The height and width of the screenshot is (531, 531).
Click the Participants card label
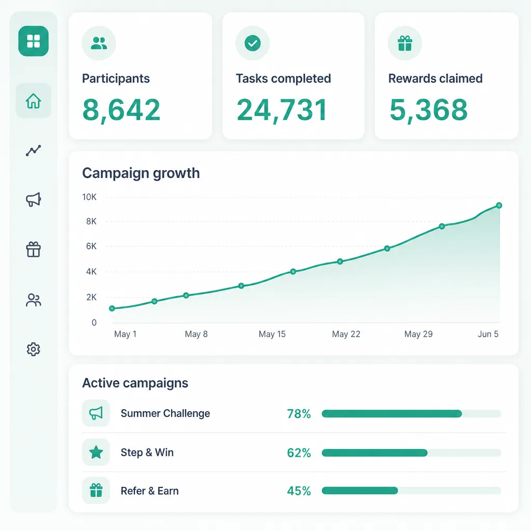point(116,79)
